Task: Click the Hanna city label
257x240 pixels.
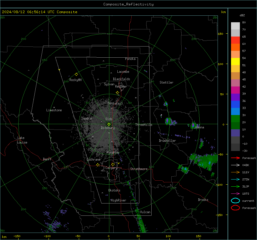Action: click(x=200, y=127)
